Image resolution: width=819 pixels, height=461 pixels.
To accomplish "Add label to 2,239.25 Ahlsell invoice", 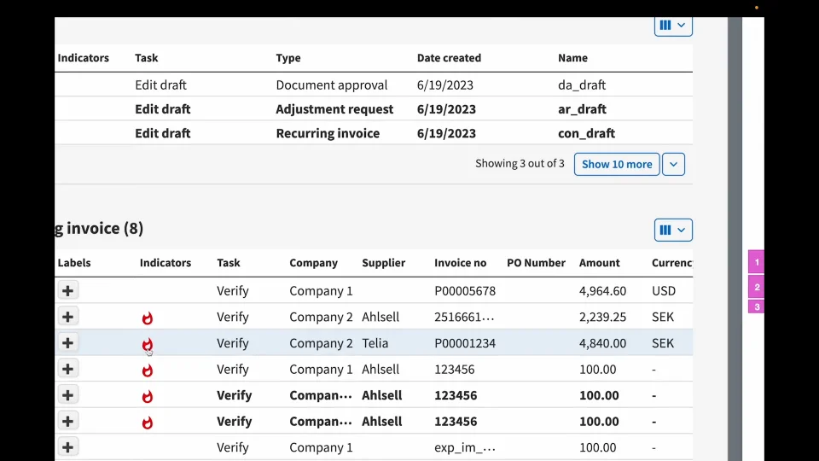I will pyautogui.click(x=67, y=317).
